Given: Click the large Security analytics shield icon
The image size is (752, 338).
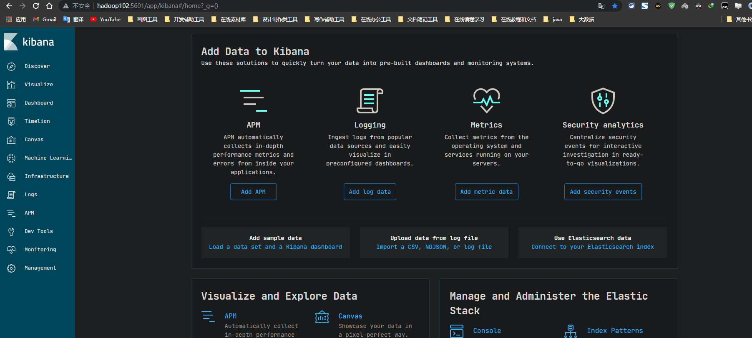Looking at the screenshot, I should pyautogui.click(x=603, y=101).
